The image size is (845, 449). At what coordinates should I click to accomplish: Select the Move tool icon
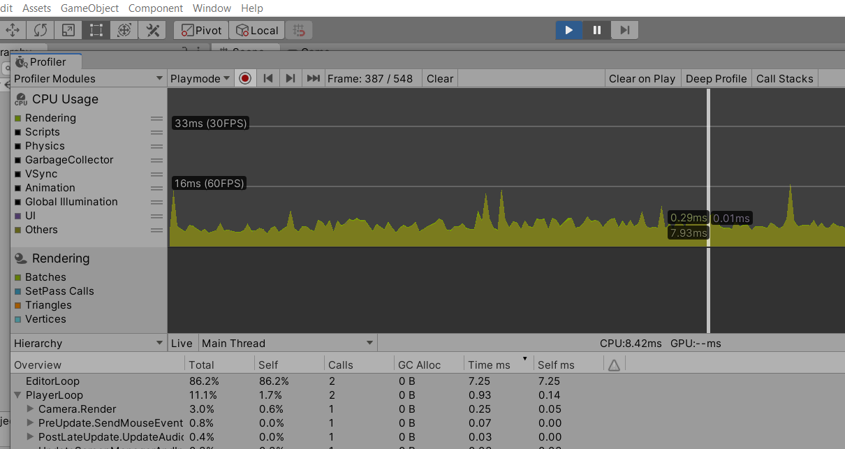[13, 30]
